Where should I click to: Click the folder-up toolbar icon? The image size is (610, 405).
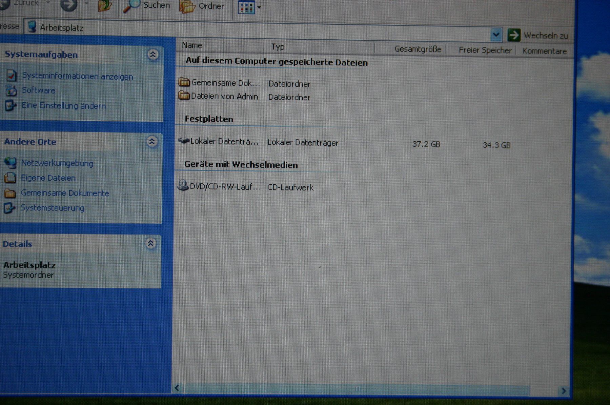click(x=104, y=6)
